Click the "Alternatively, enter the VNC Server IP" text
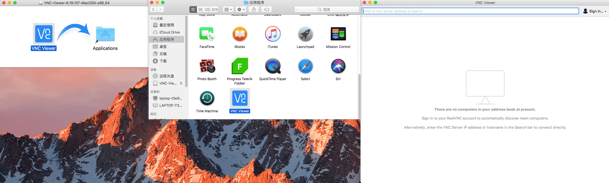Image resolution: width=609 pixels, height=183 pixels. [x=485, y=128]
